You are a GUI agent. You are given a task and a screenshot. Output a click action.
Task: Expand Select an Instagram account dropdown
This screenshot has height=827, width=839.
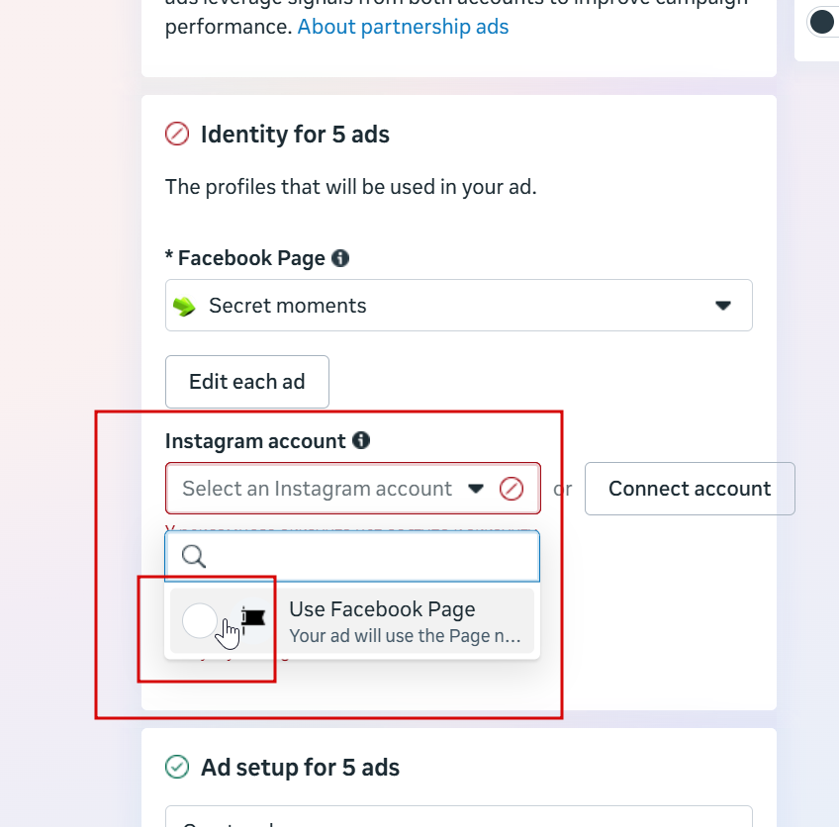[x=352, y=489]
